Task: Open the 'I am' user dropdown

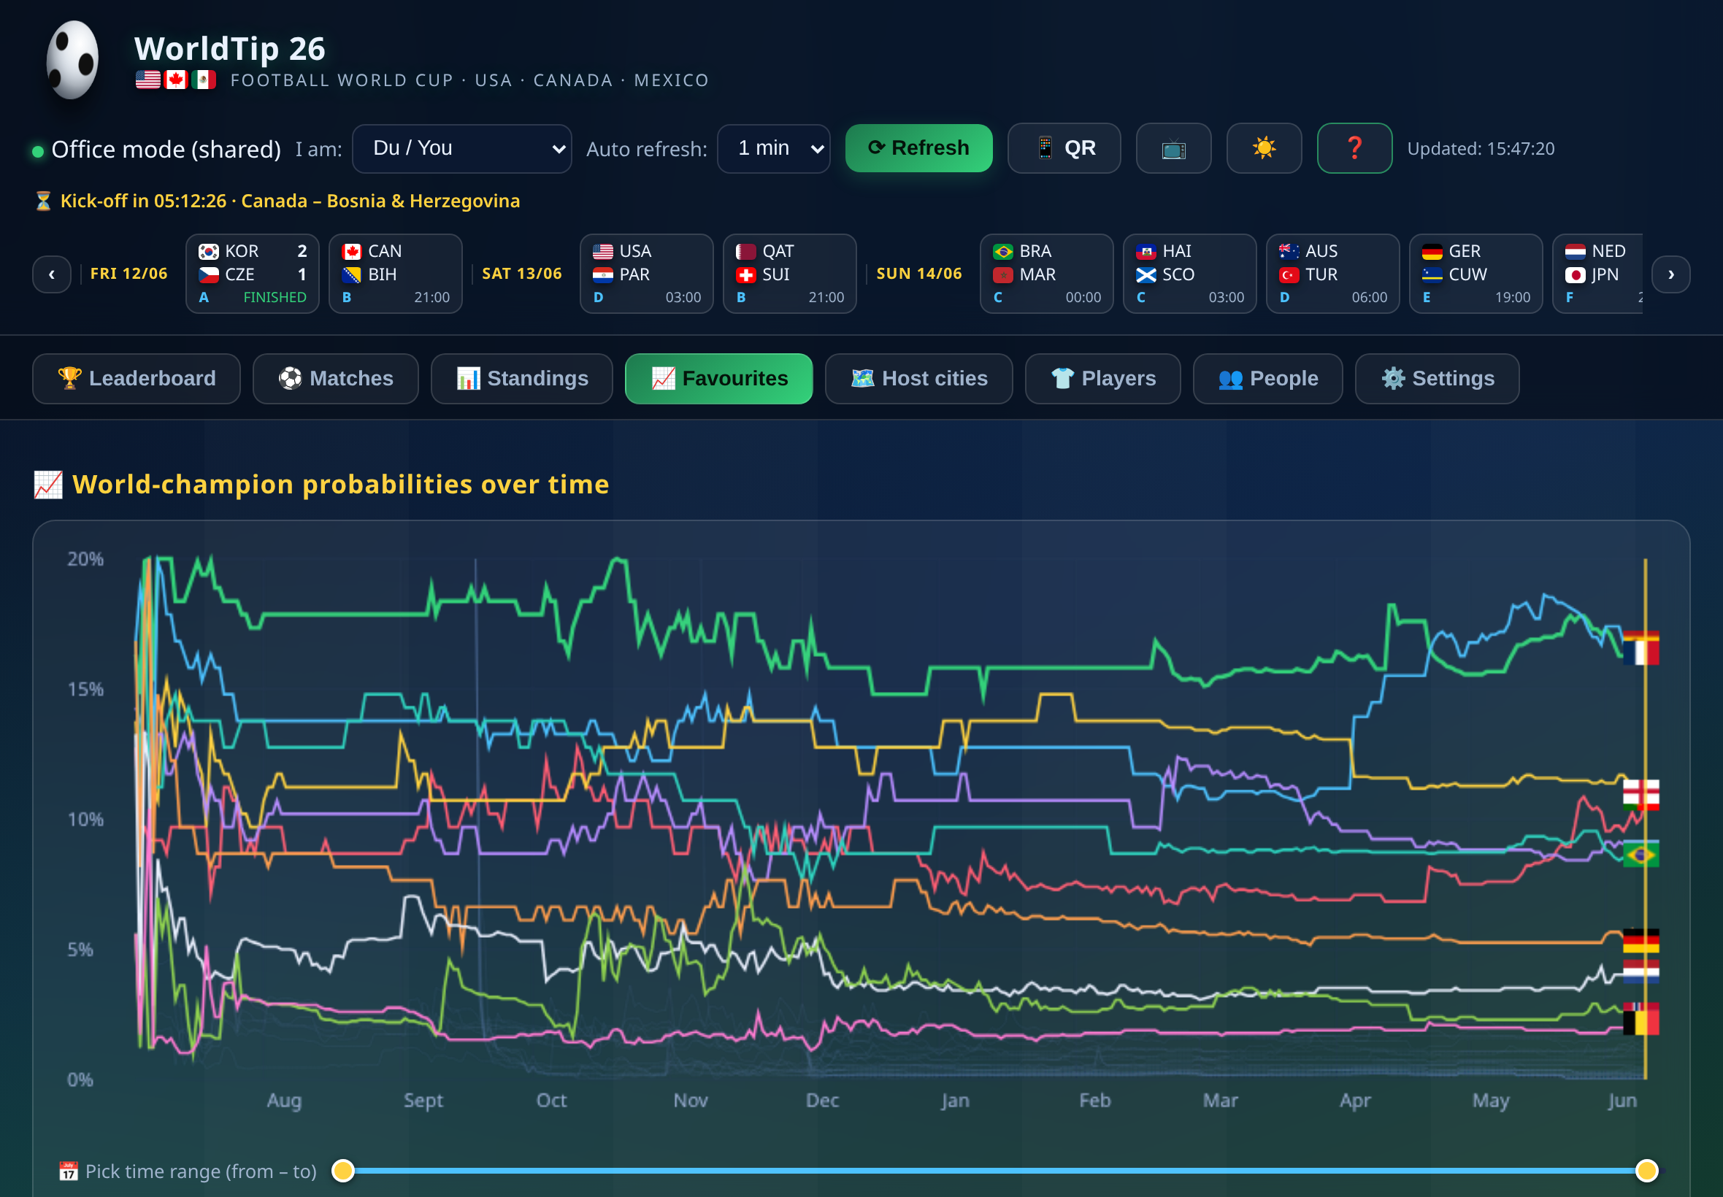Action: tap(462, 148)
